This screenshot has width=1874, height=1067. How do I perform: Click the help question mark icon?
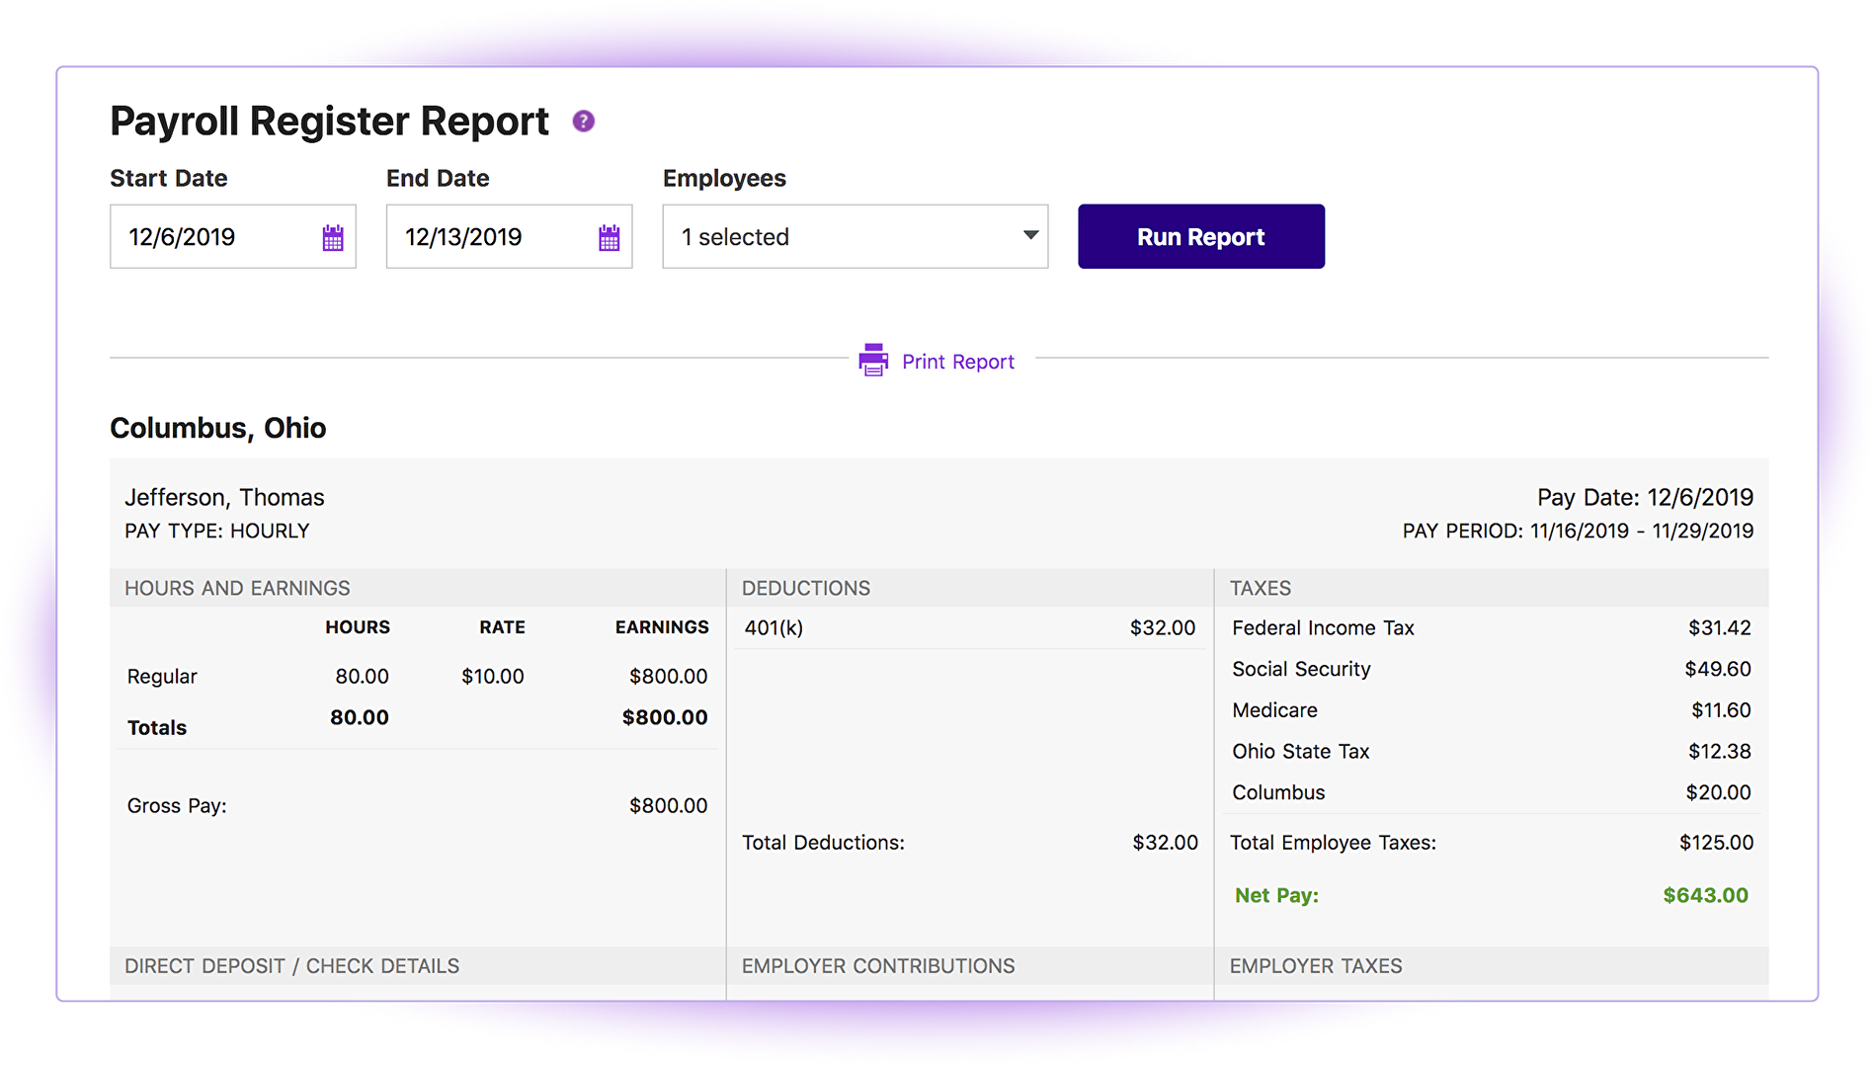tap(583, 122)
